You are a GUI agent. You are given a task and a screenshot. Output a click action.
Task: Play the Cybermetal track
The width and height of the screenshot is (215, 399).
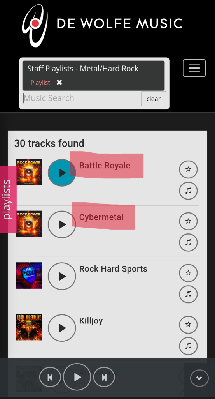(62, 224)
